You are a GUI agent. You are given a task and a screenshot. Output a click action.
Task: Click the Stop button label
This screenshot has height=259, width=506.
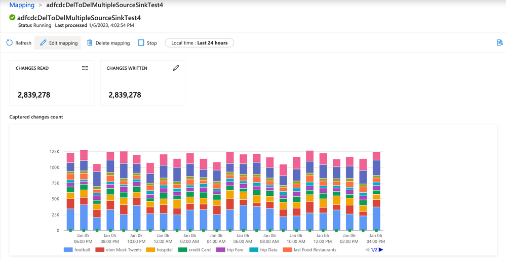click(x=151, y=43)
